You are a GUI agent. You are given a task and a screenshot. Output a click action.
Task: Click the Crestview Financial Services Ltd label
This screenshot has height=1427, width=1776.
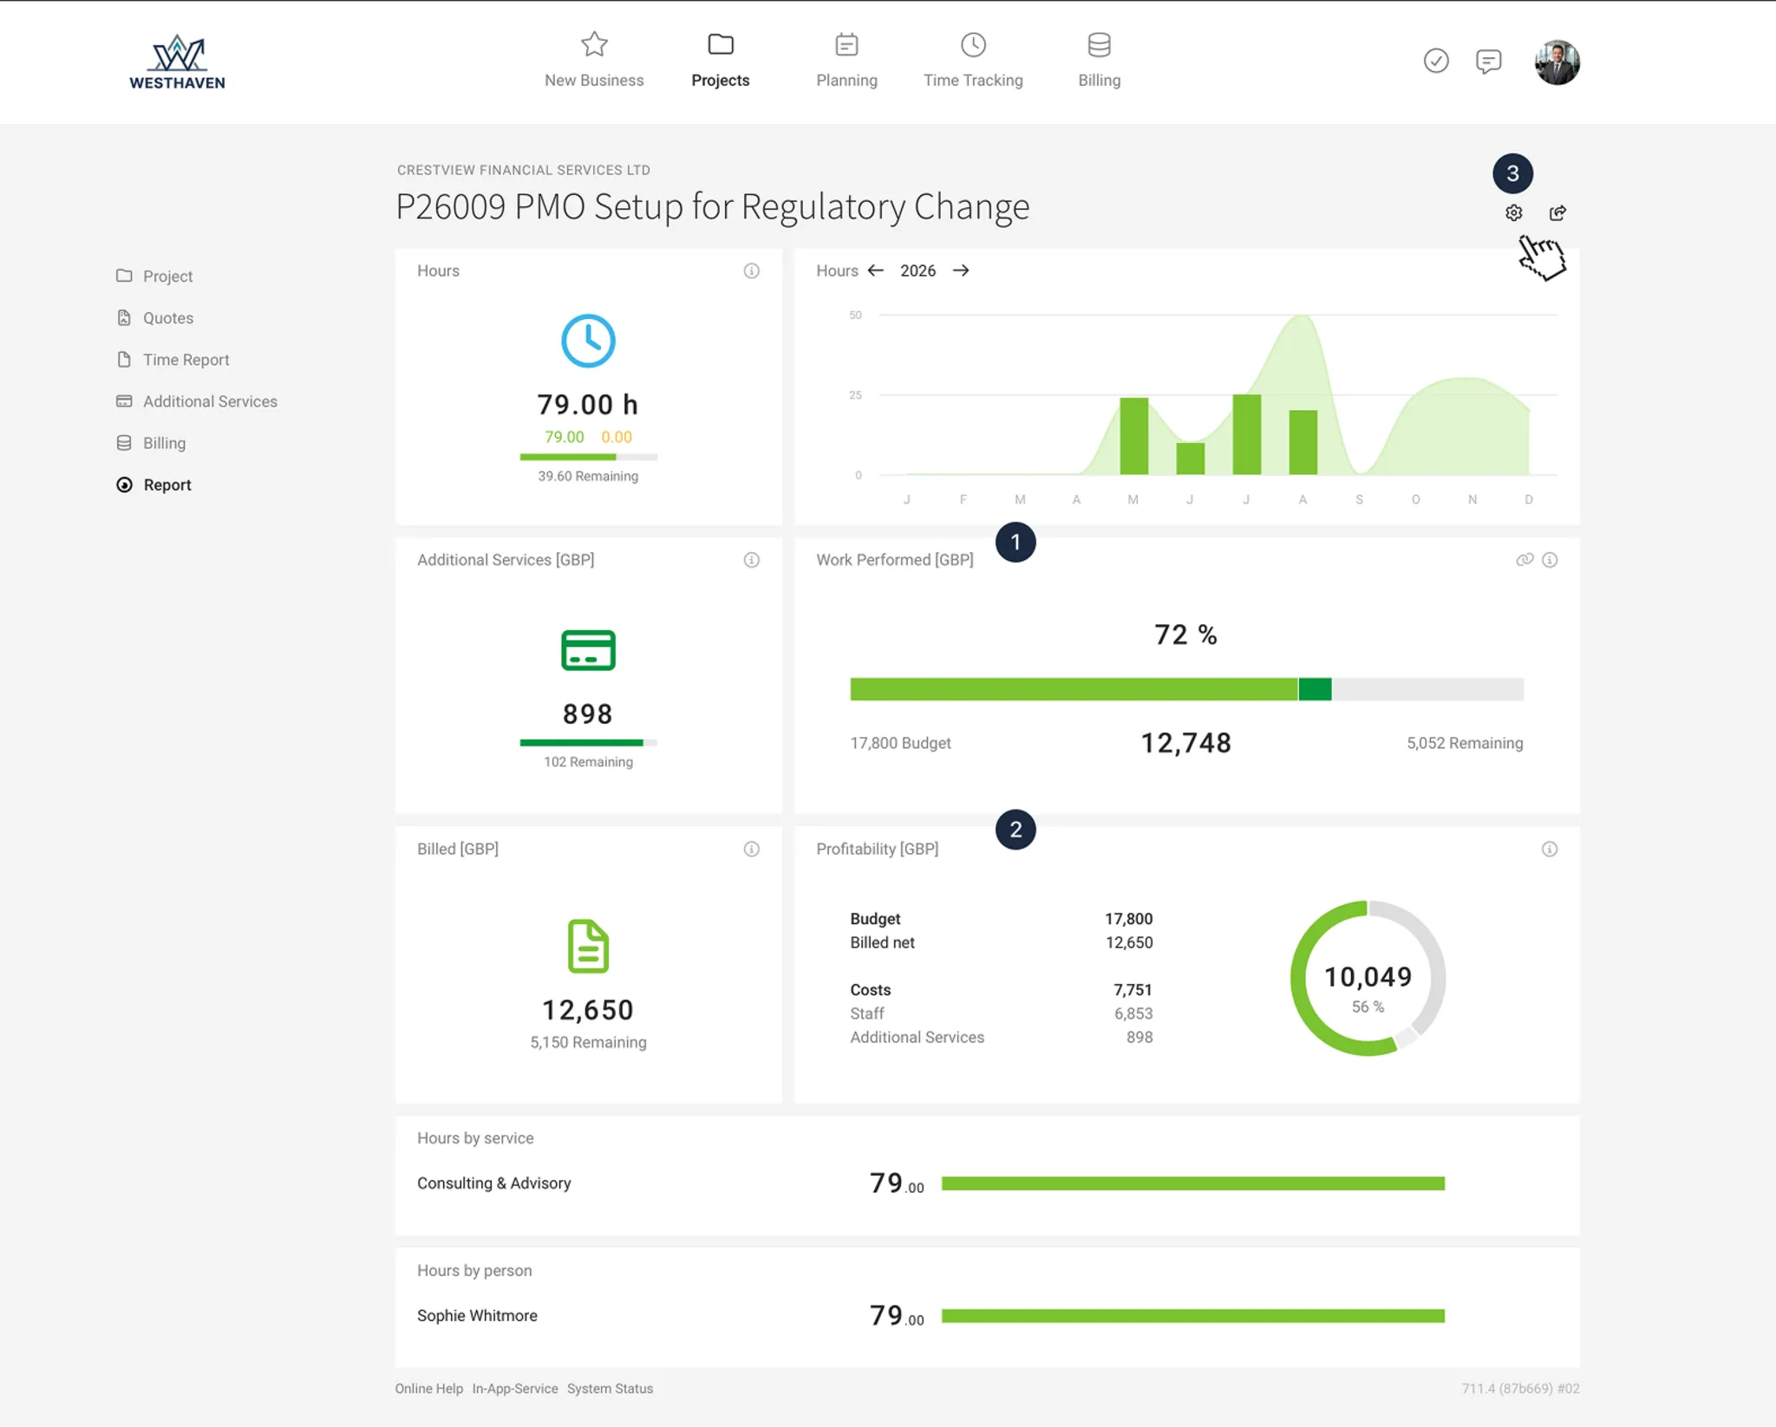(x=524, y=170)
